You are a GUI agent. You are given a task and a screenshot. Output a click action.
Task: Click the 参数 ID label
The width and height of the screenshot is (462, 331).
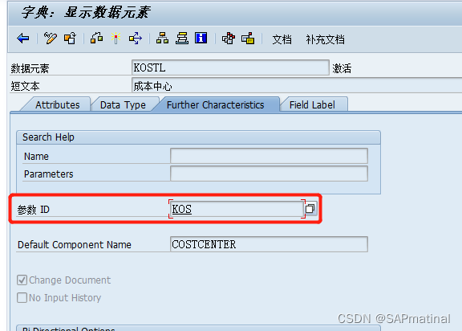point(34,210)
